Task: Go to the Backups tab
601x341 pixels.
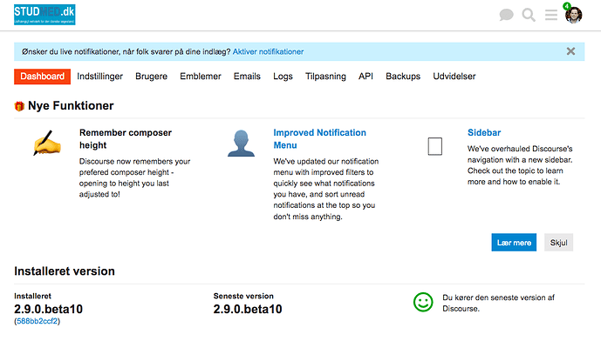Action: click(403, 77)
